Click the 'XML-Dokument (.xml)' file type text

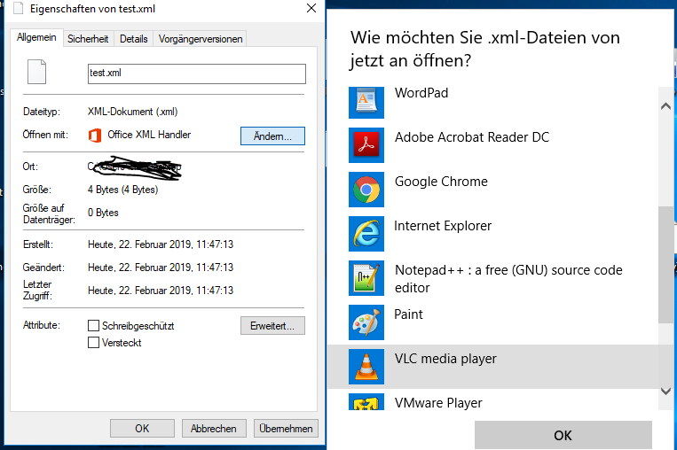pos(132,112)
